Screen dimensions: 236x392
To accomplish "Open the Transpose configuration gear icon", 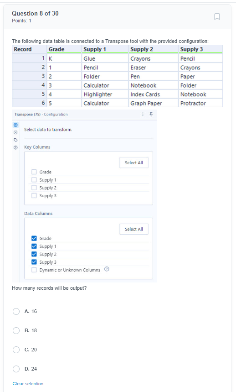I will (x=15, y=125).
